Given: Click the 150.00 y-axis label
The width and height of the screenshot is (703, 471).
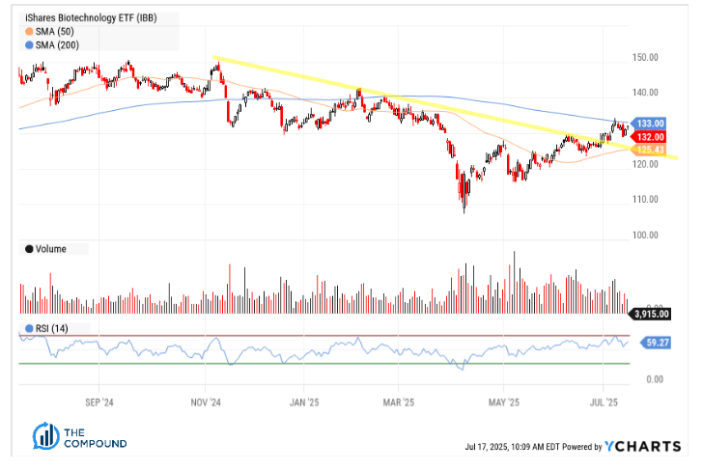Looking at the screenshot, I should [645, 58].
